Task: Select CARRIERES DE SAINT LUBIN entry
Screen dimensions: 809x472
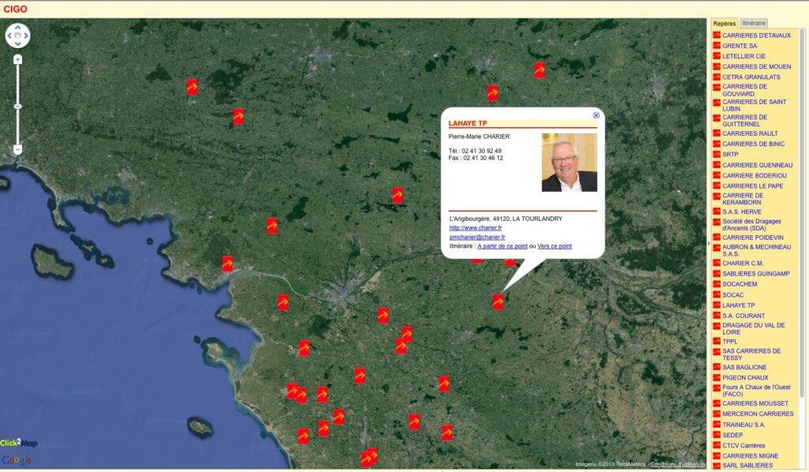Action: tap(754, 105)
